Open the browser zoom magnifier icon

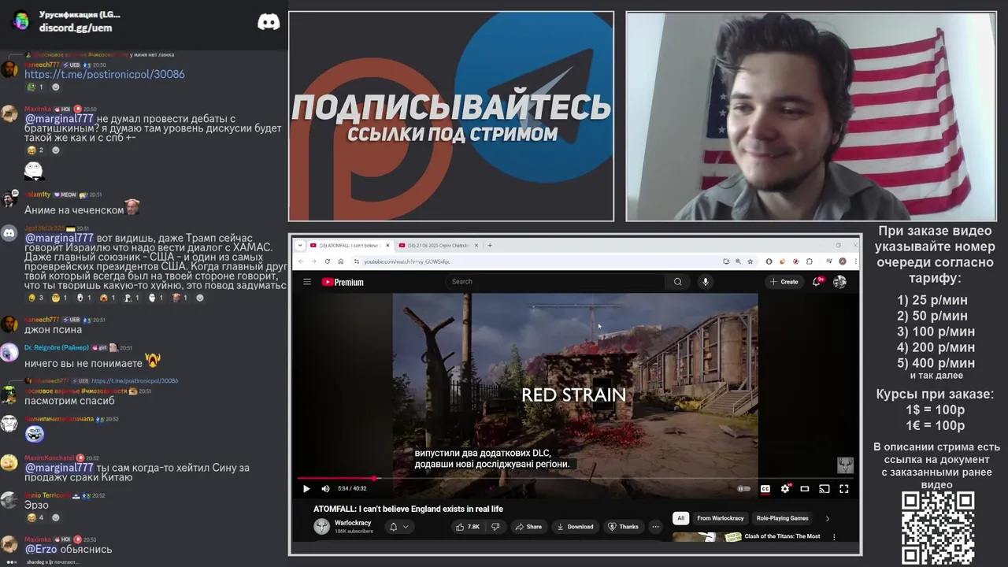click(738, 261)
